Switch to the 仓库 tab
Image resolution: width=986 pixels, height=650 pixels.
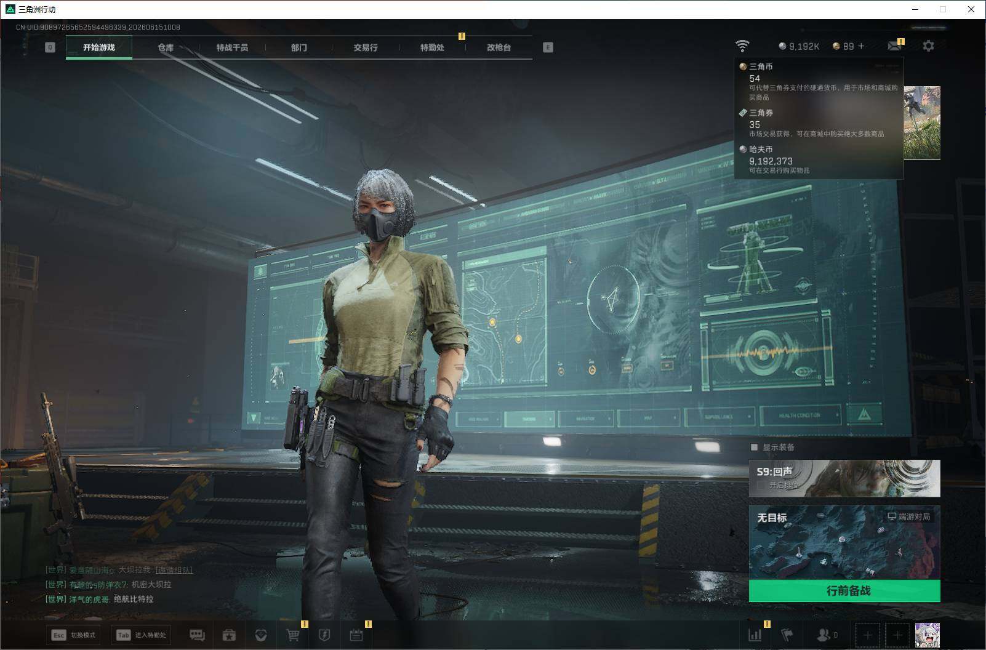click(x=166, y=47)
